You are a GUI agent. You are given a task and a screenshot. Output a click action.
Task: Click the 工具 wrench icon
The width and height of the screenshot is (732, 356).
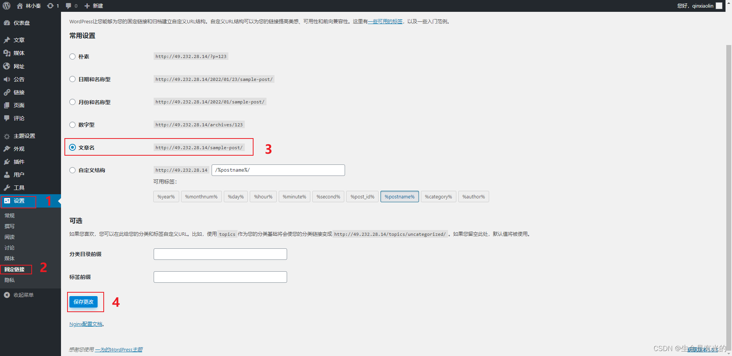pos(7,188)
